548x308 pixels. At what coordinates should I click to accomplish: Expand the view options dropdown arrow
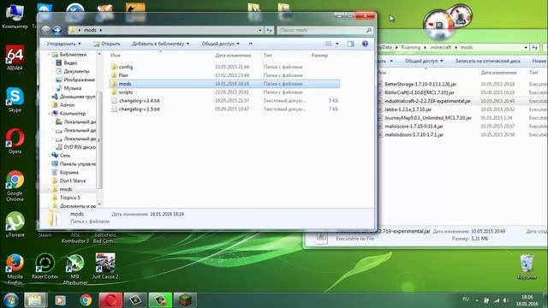(337, 44)
